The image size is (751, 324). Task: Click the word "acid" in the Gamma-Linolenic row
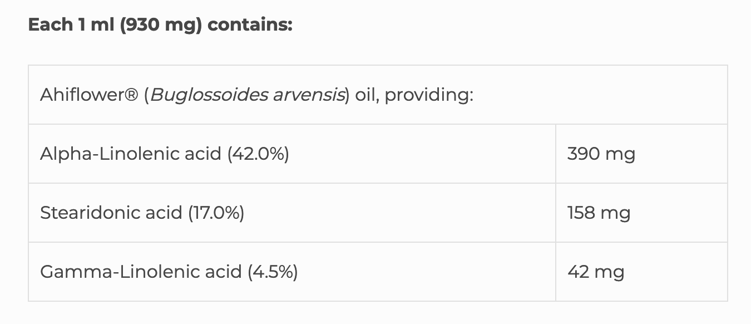220,272
